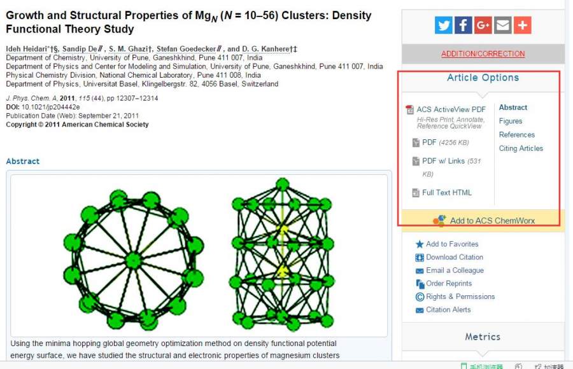This screenshot has width=573, height=369.
Task: Click Add to ACS ChemWorx button
Action: click(492, 221)
